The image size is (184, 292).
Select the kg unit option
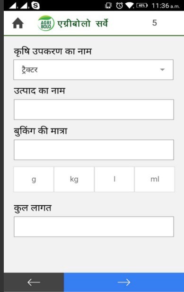tap(74, 179)
